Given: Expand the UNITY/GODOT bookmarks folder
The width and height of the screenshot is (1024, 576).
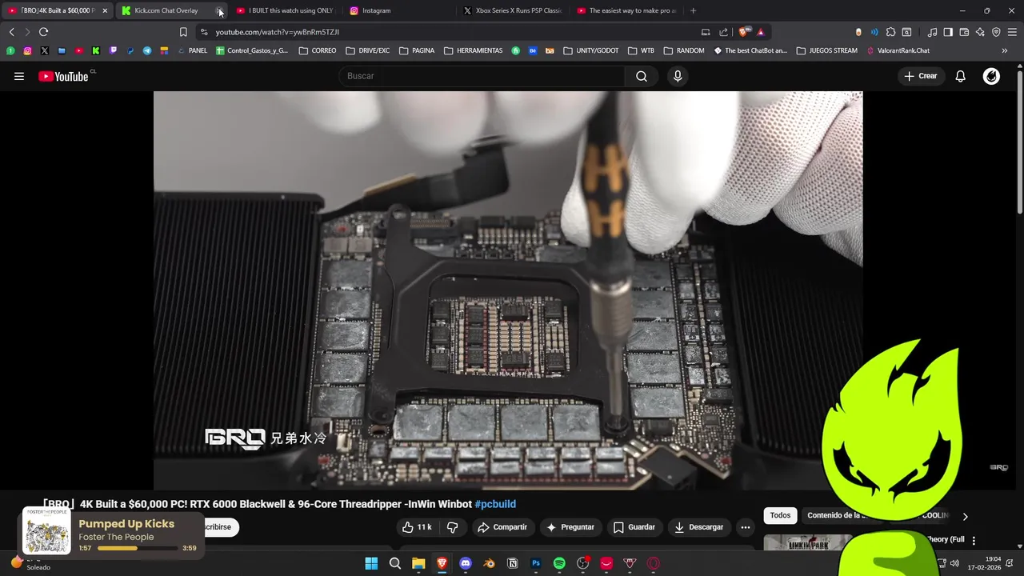Looking at the screenshot, I should click(x=591, y=50).
